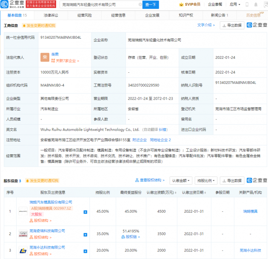The height and width of the screenshot is (259, 268).
Task: Switch to 历史信息 VIP tab
Action: [253, 15]
